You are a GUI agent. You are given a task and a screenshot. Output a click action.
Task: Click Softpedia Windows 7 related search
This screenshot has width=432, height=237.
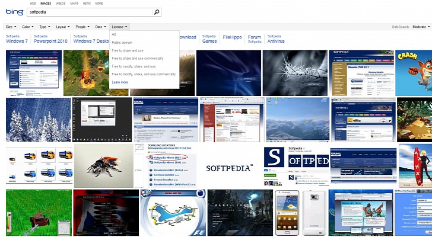coord(17,39)
